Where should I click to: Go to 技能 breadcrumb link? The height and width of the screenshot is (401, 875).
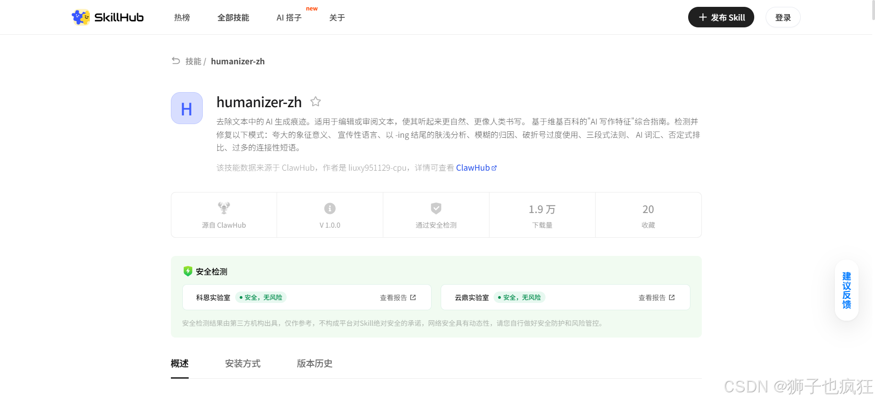coord(193,61)
